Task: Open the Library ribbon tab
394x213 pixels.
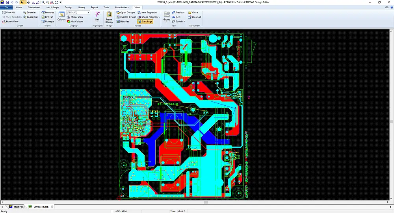Action: [82, 7]
